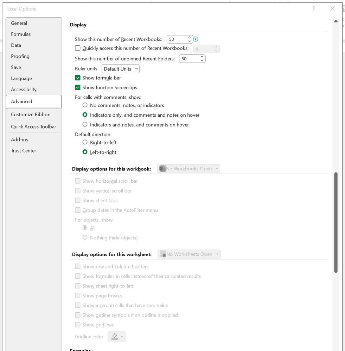Image resolution: width=345 pixels, height=351 pixels.
Task: Toggle Show page breaks checkbox
Action: coord(77,295)
